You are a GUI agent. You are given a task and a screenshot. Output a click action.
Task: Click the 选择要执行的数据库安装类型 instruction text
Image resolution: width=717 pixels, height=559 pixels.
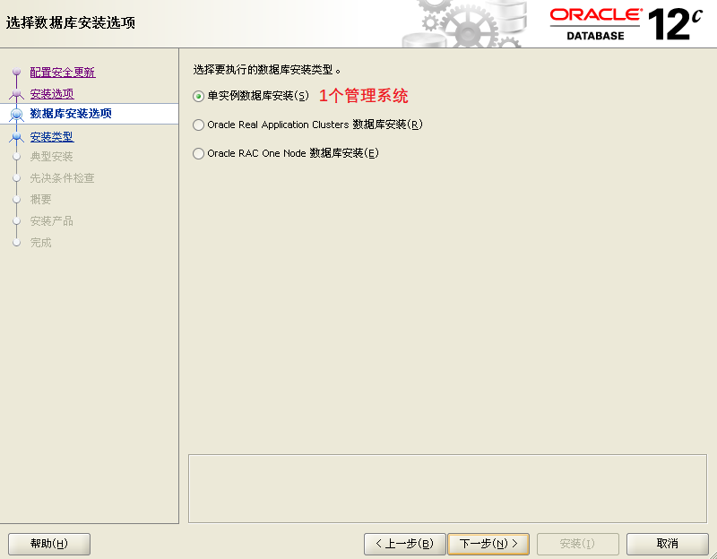(267, 70)
